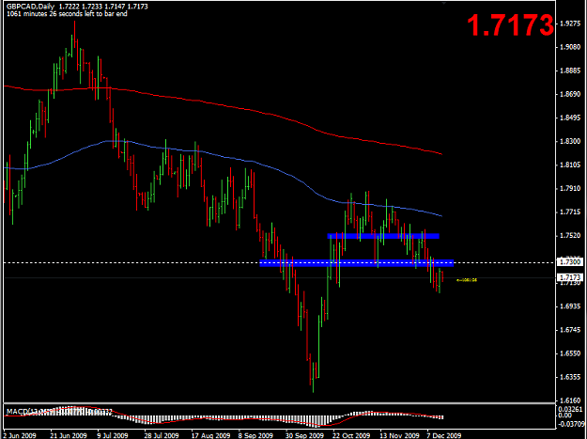
Task: Select the 0.00 MACD zero level value
Action: click(564, 415)
